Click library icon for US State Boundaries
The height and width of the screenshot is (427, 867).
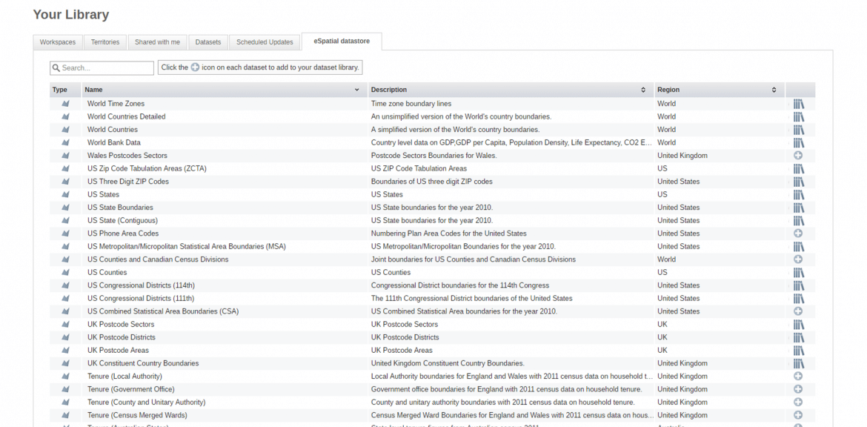(x=798, y=208)
